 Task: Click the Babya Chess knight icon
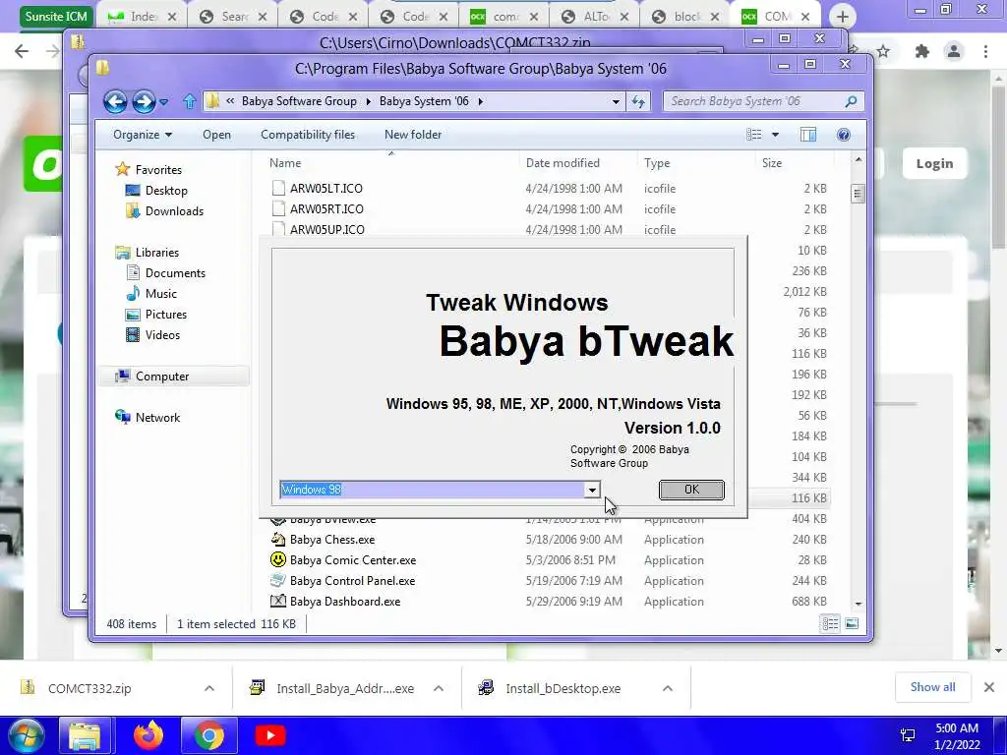pos(277,540)
